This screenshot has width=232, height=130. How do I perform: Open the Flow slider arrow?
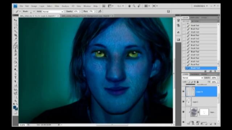click(95, 11)
